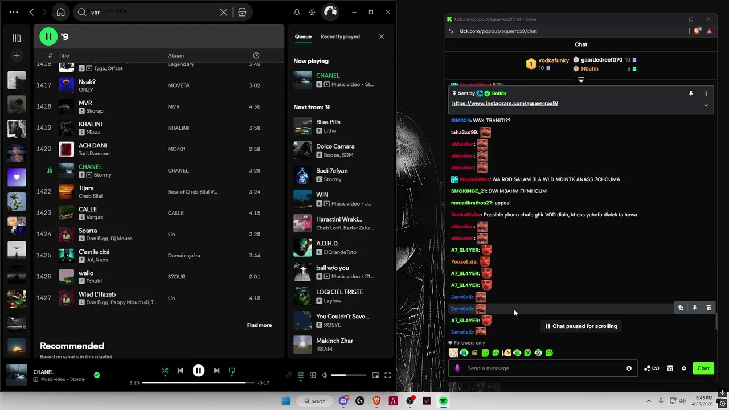Adjust the Spotify volume slider

(x=349, y=375)
